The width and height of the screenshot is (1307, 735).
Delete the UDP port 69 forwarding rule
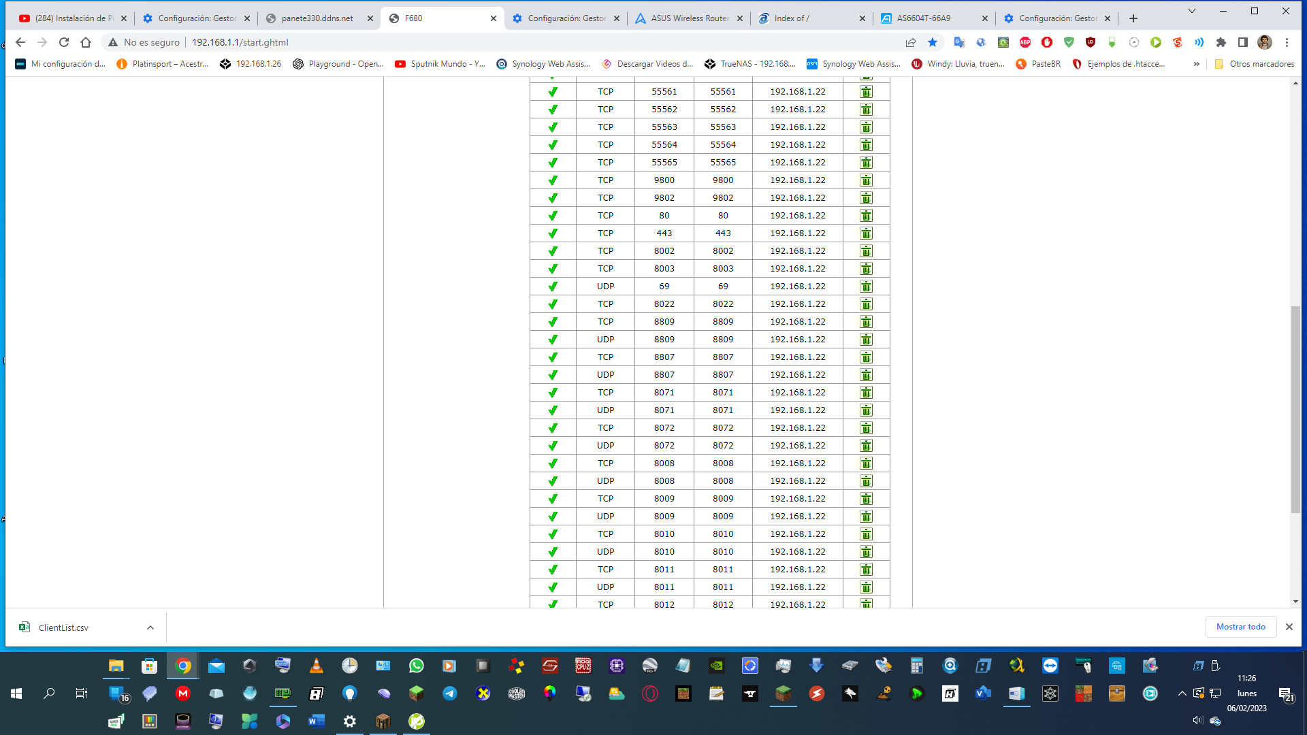click(866, 287)
